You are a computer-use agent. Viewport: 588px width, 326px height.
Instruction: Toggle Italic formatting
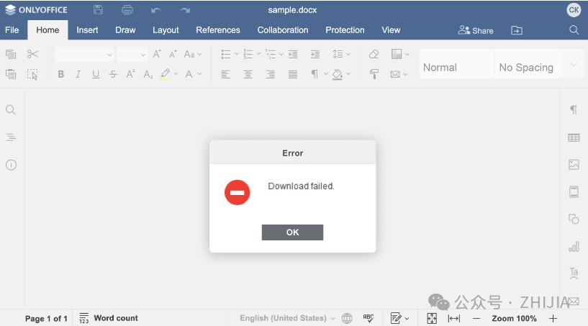coord(78,74)
